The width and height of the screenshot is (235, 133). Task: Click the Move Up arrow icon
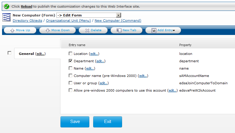pos(12,31)
